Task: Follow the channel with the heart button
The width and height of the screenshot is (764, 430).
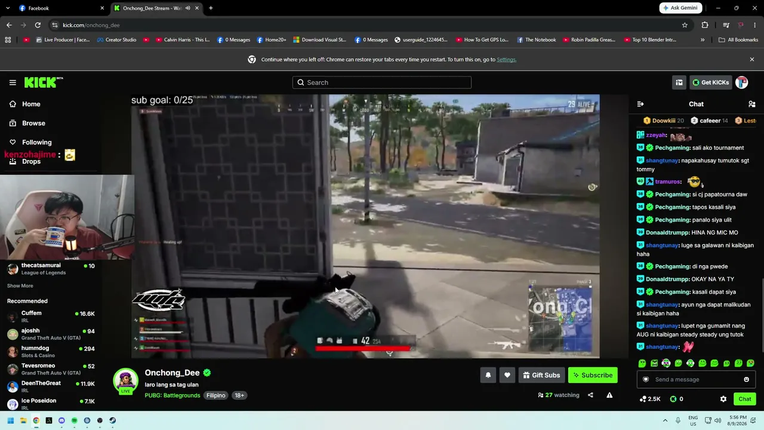Action: (x=507, y=375)
